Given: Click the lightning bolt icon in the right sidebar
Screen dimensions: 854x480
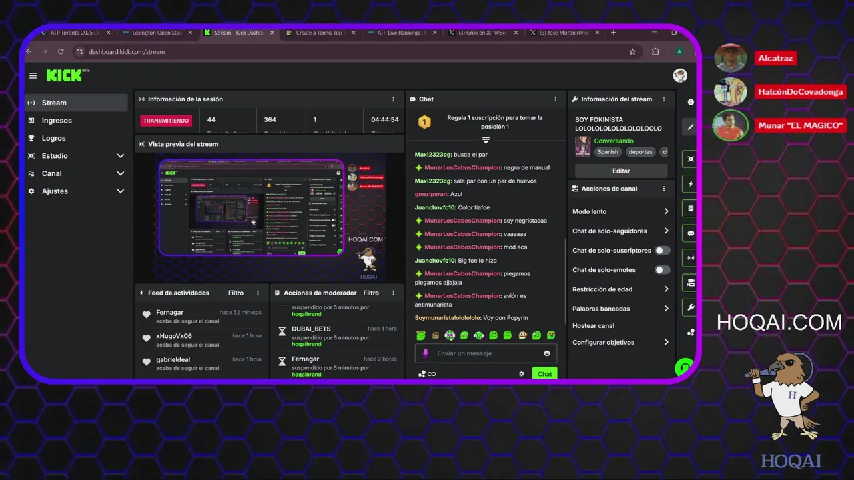Looking at the screenshot, I should (691, 183).
